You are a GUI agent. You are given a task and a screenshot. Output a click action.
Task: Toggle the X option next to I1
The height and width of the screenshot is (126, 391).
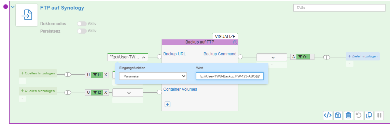tap(106, 74)
